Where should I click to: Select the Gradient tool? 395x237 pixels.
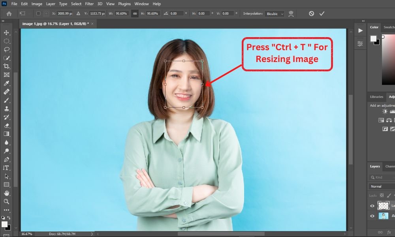tap(7, 134)
